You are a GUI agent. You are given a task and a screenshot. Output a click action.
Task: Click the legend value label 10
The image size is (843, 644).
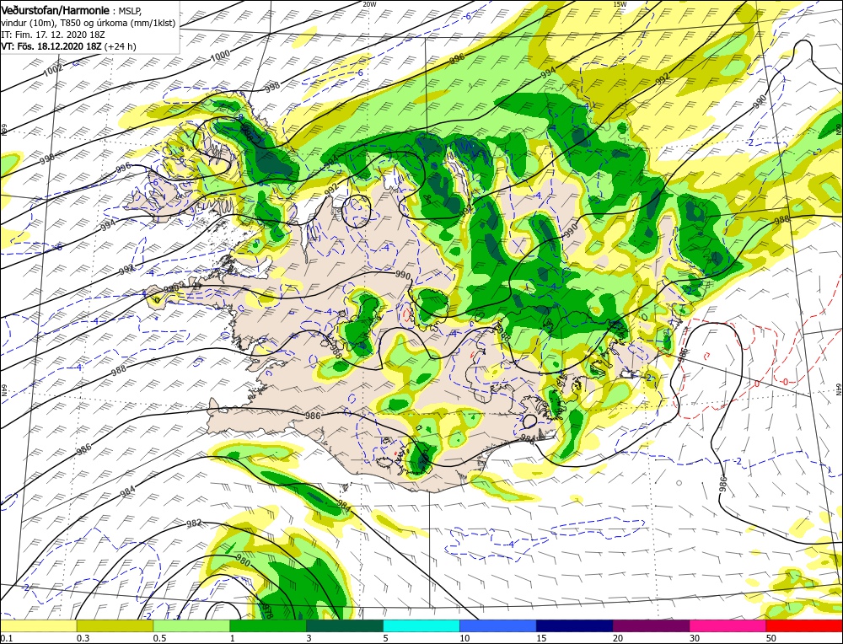[x=465, y=638]
